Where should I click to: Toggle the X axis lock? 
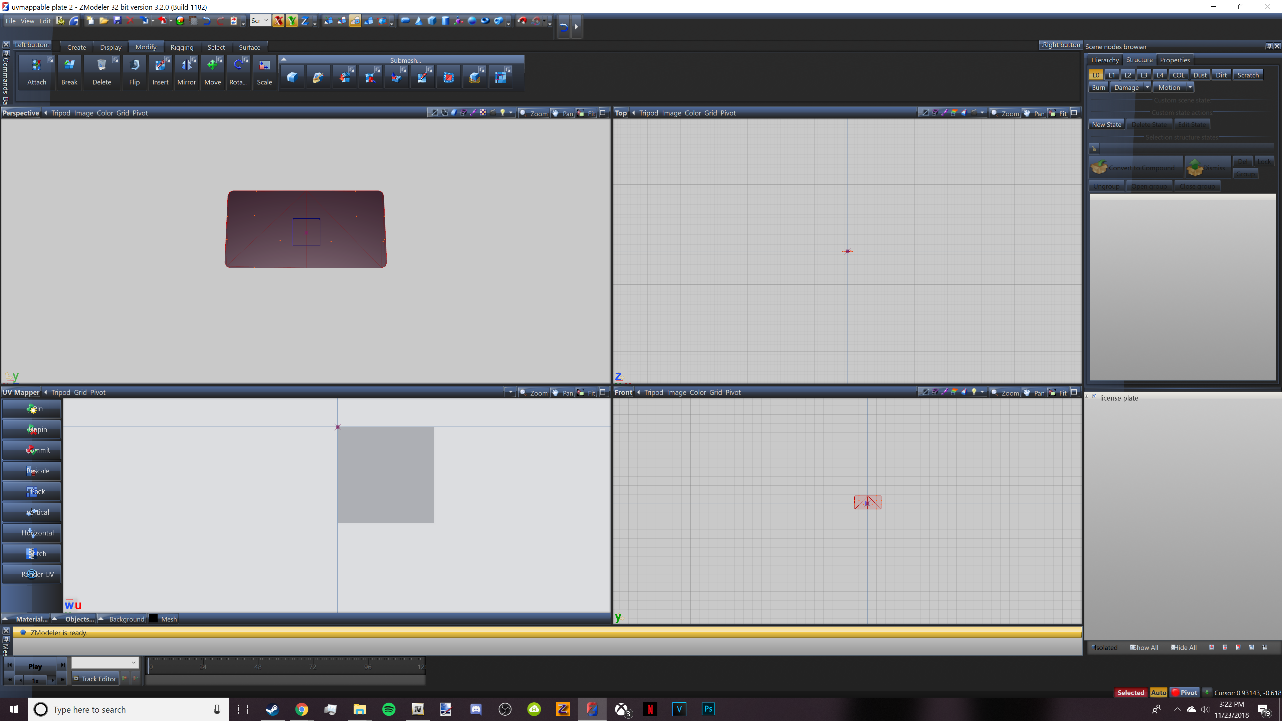(278, 20)
